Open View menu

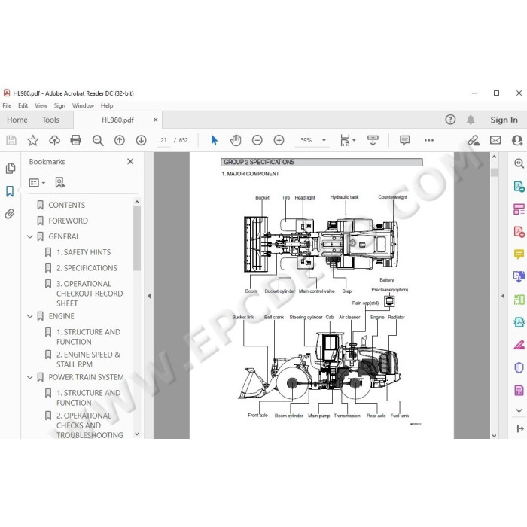point(41,105)
